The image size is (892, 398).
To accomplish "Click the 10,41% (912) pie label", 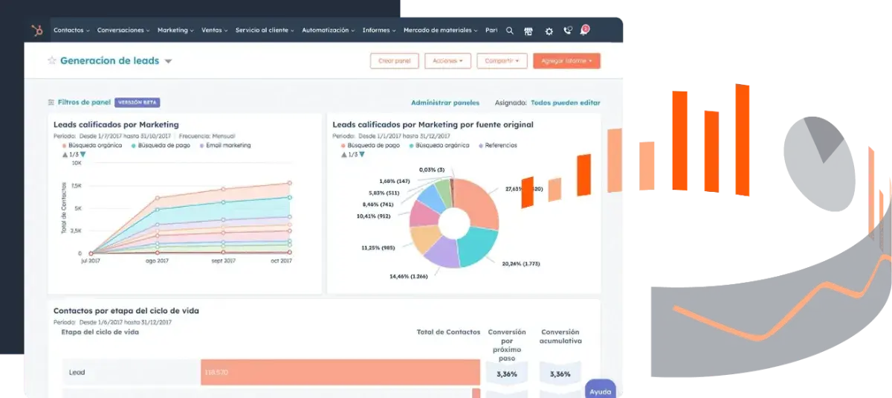I will tap(374, 216).
